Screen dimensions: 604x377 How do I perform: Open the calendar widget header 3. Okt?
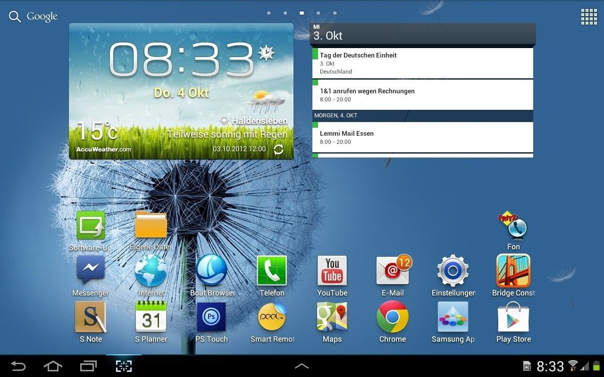tap(423, 34)
